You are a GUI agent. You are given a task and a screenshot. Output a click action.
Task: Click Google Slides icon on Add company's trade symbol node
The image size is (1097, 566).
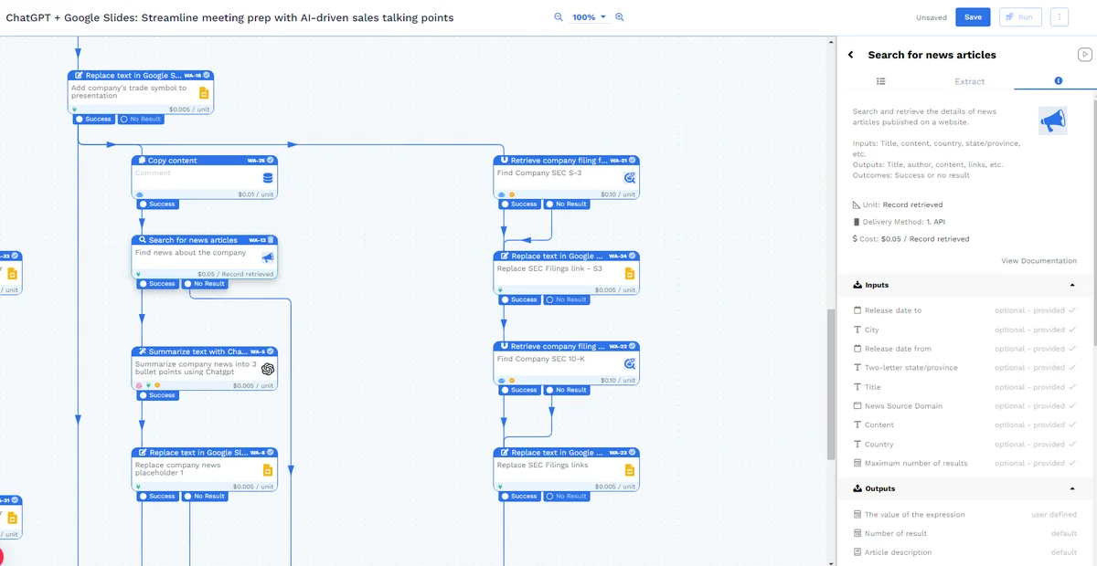pos(204,93)
